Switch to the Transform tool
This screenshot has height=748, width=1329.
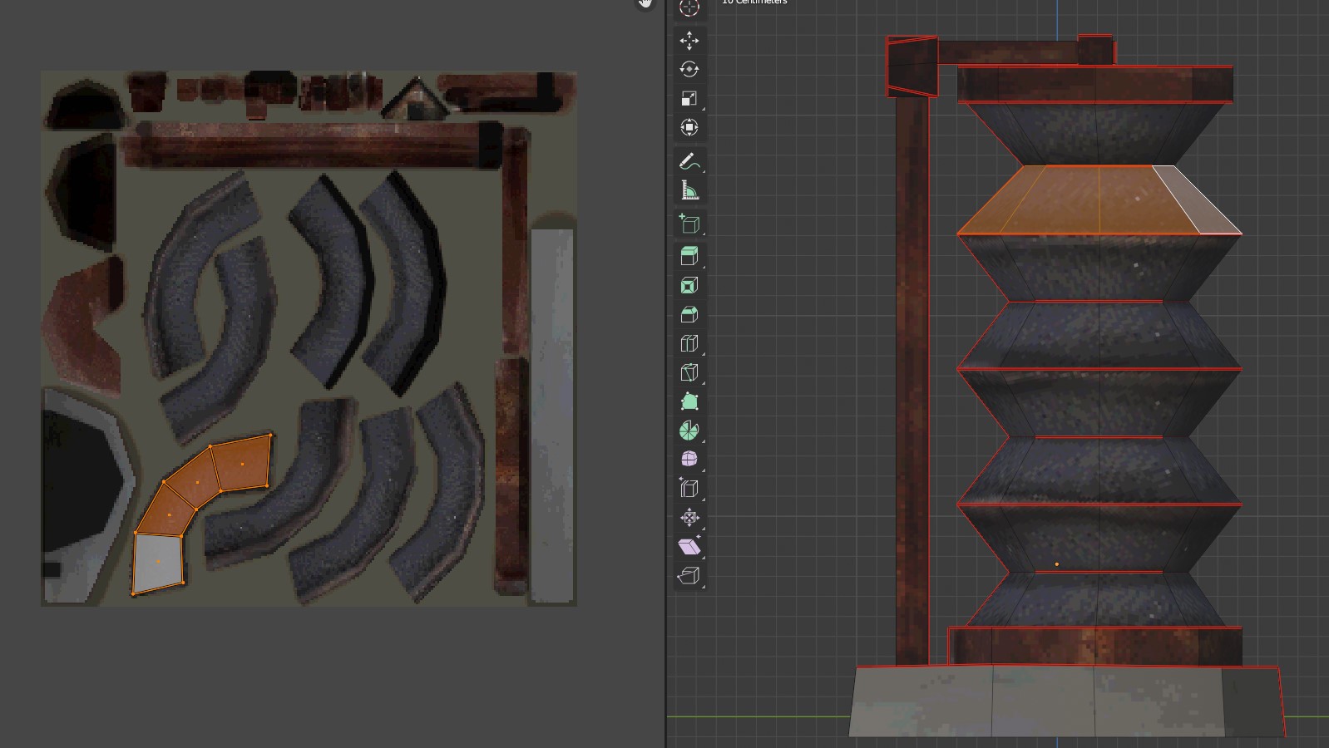689,127
